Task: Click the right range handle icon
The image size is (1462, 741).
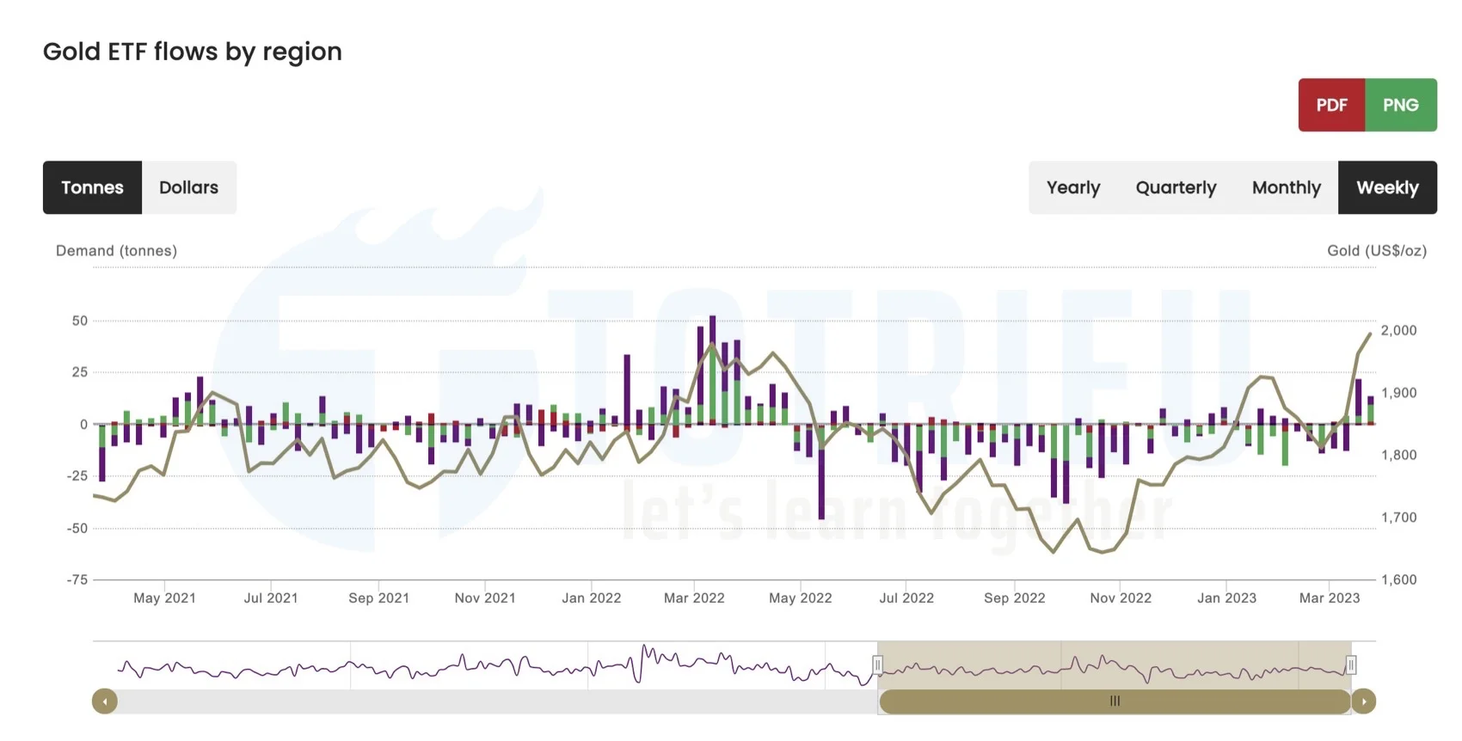Action: [x=1351, y=664]
